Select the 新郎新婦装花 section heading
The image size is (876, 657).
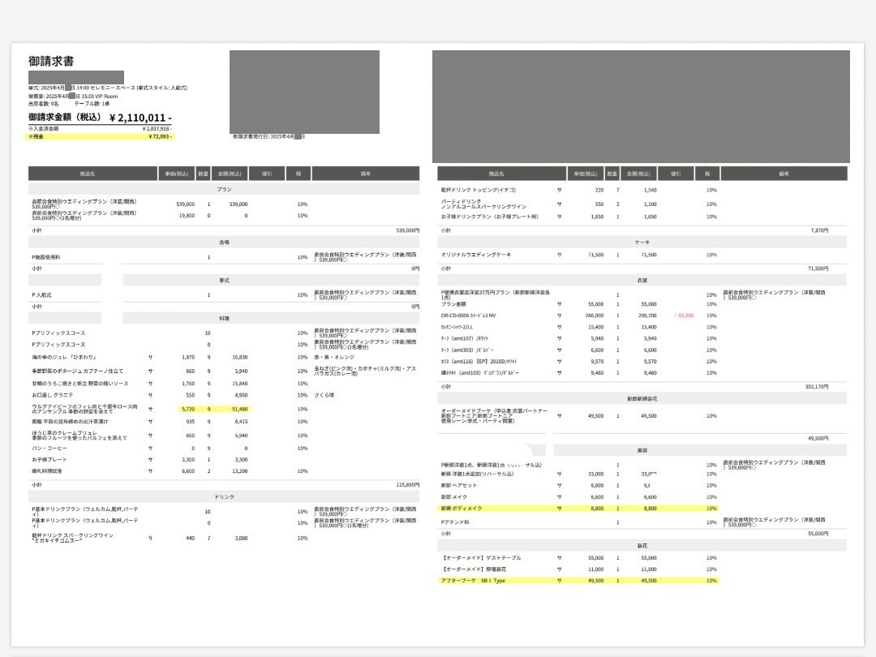pyautogui.click(x=642, y=399)
